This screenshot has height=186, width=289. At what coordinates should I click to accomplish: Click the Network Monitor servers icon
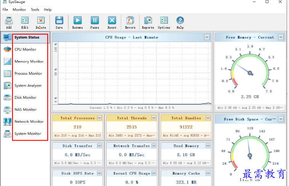click(7, 122)
